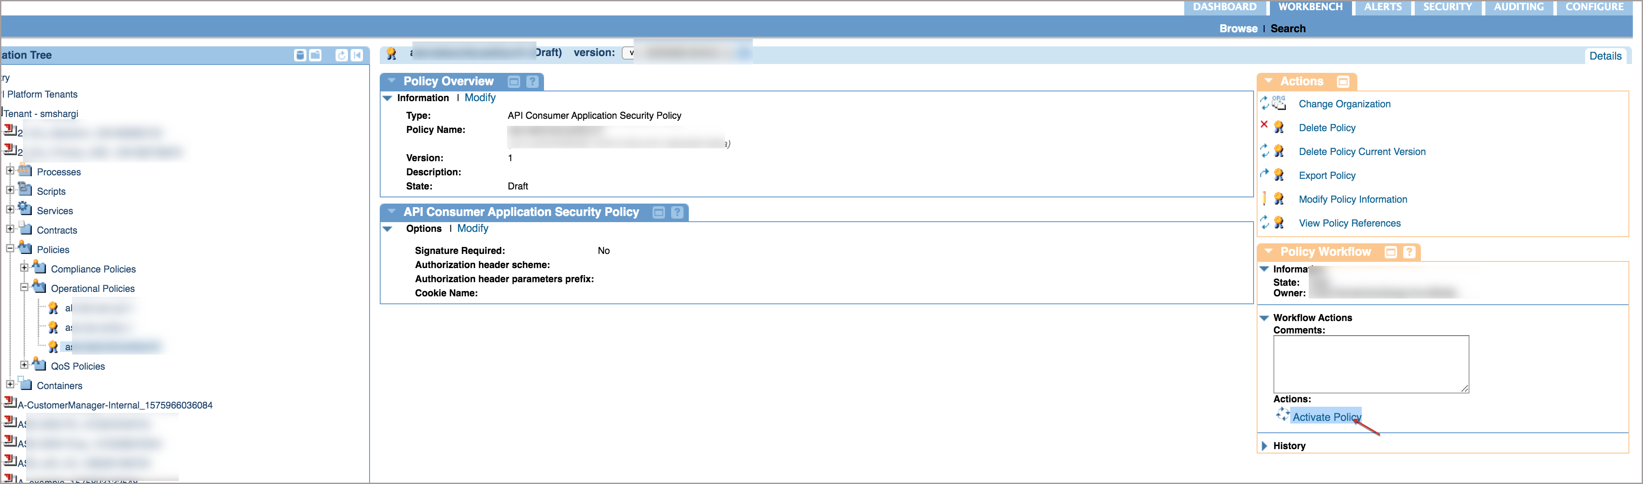The image size is (1643, 484).
Task: Click Search in the Browse bar
Action: pyautogui.click(x=1288, y=29)
